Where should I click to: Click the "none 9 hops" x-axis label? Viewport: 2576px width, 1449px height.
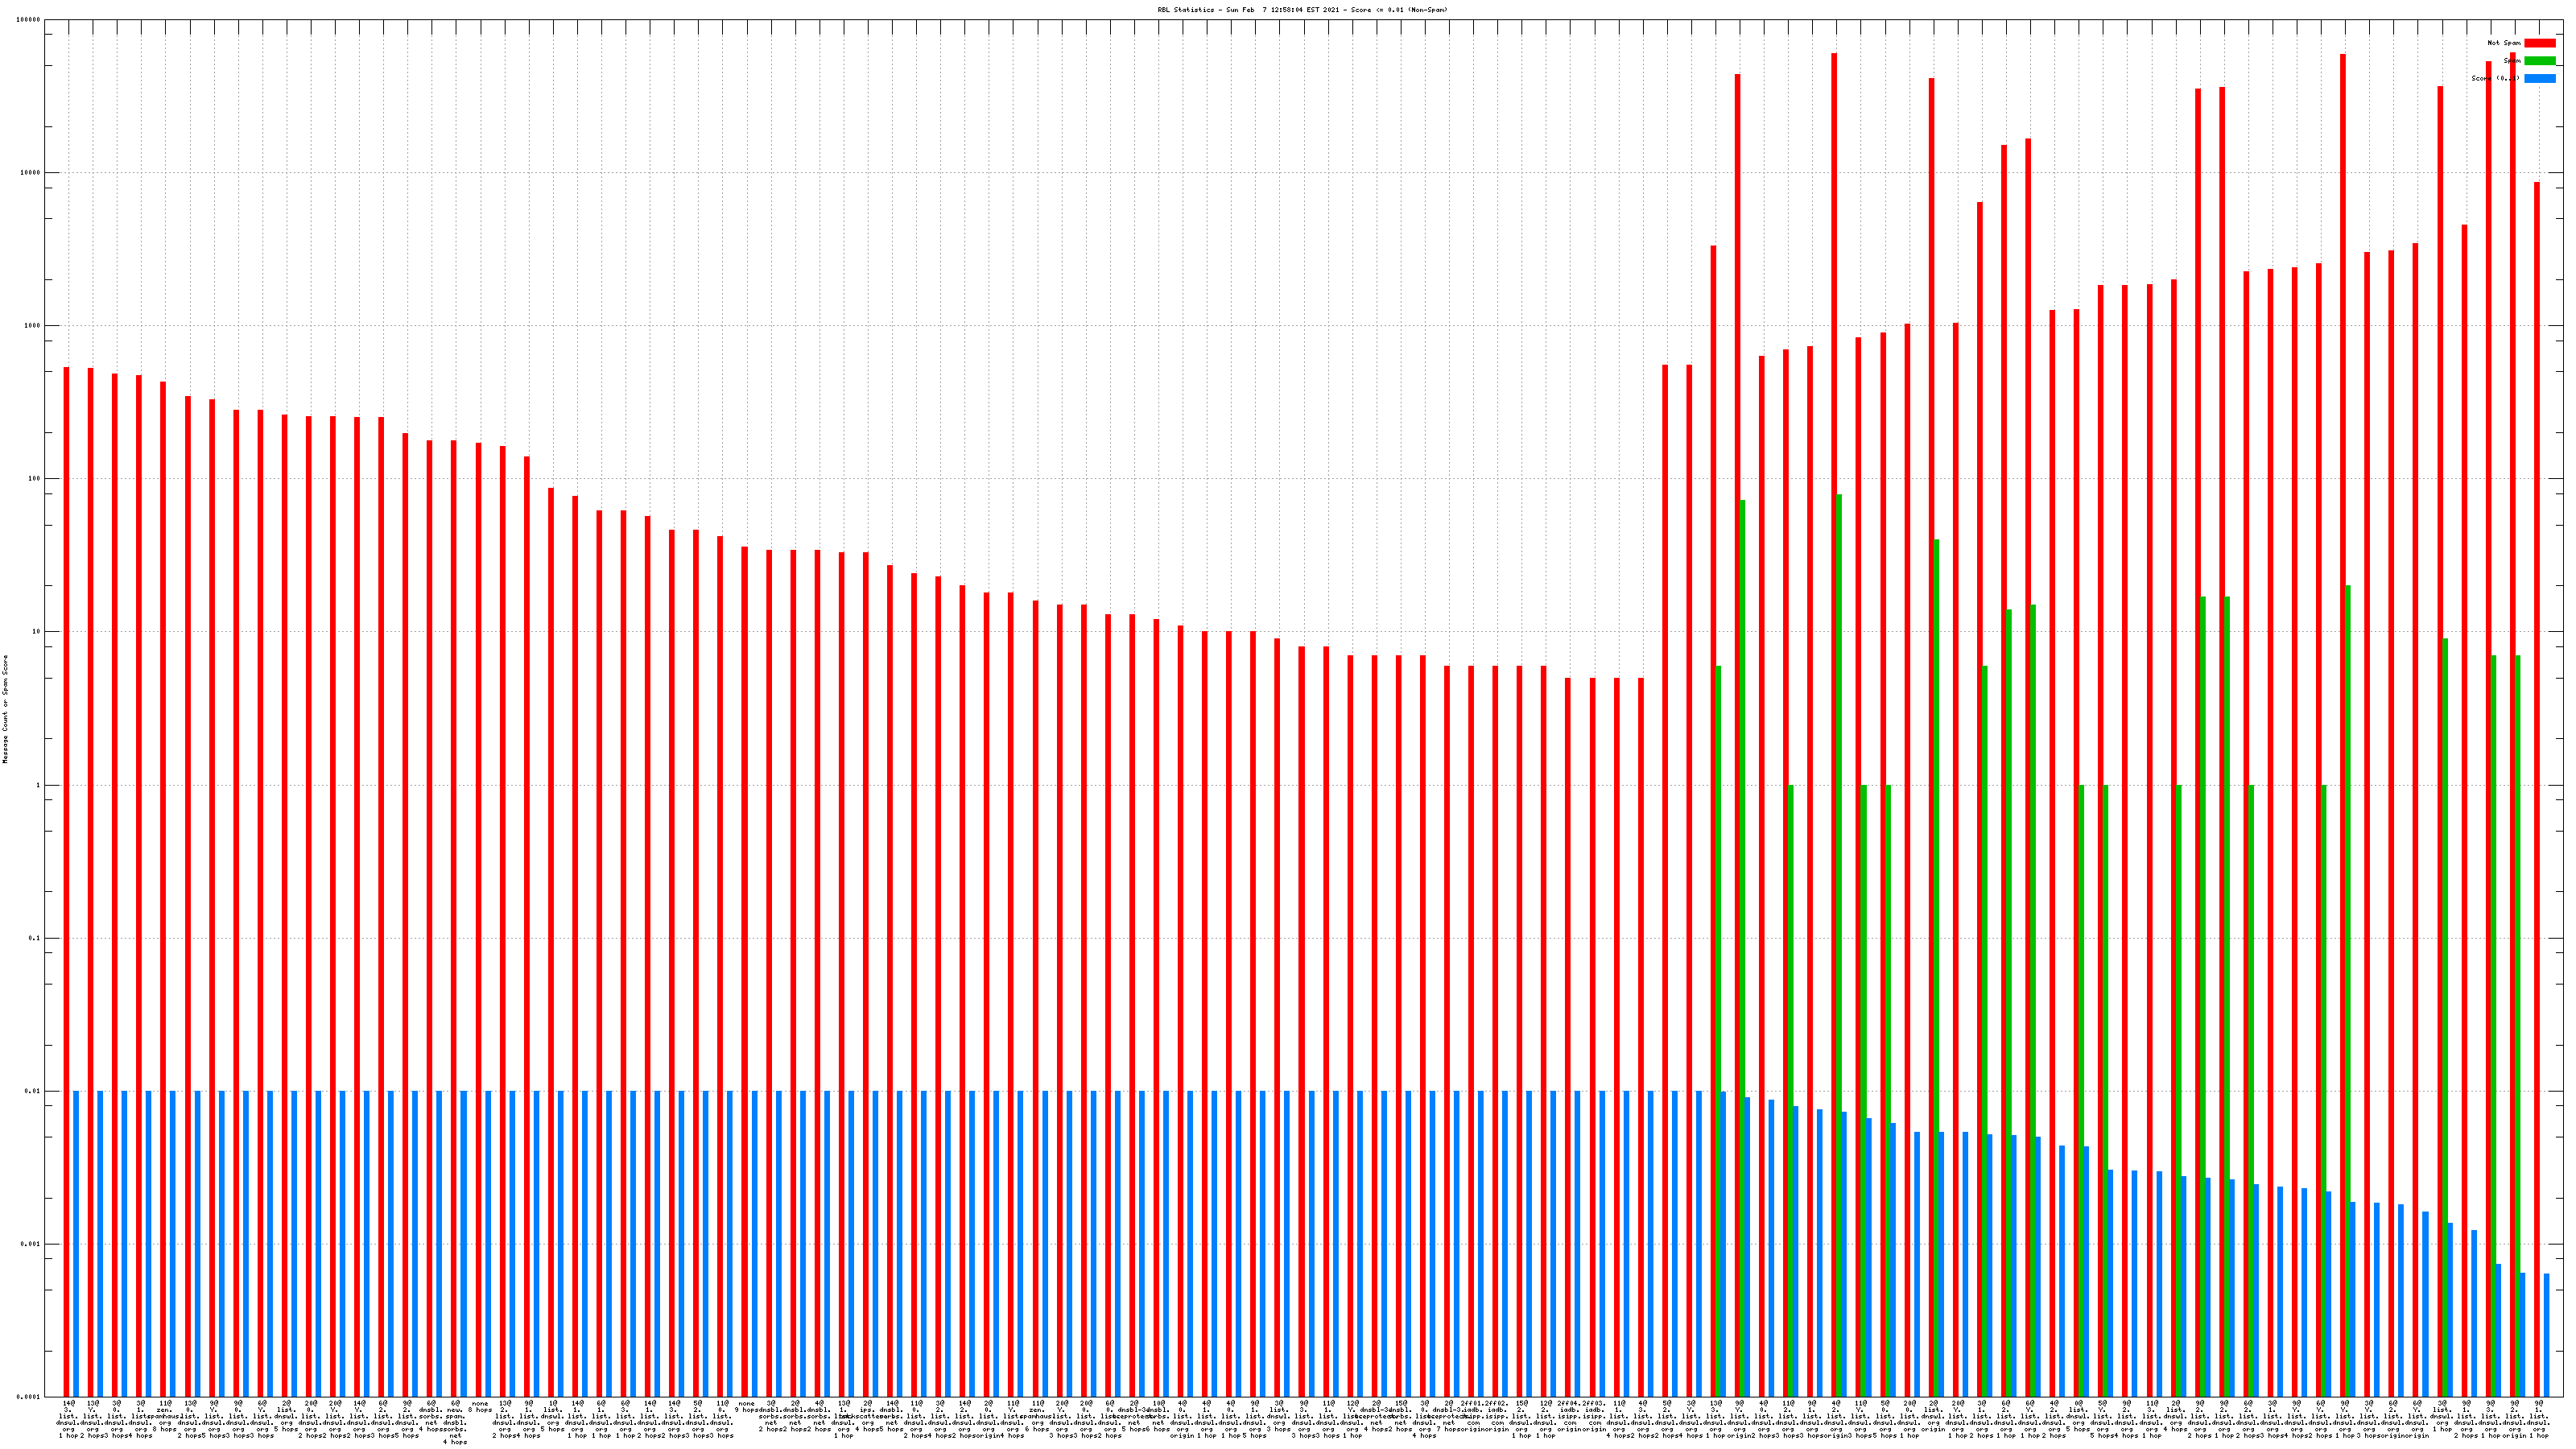pyautogui.click(x=746, y=1406)
